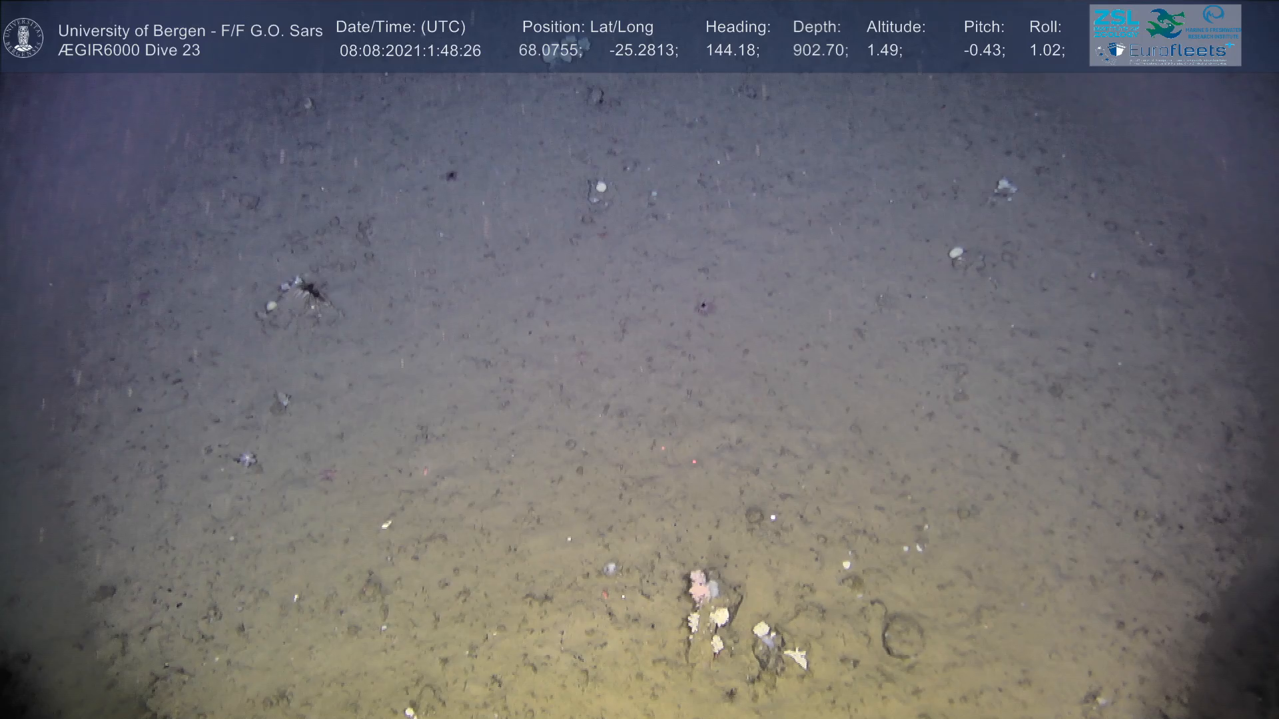Click the ZSL Institute of Zoology logo

point(1116,23)
